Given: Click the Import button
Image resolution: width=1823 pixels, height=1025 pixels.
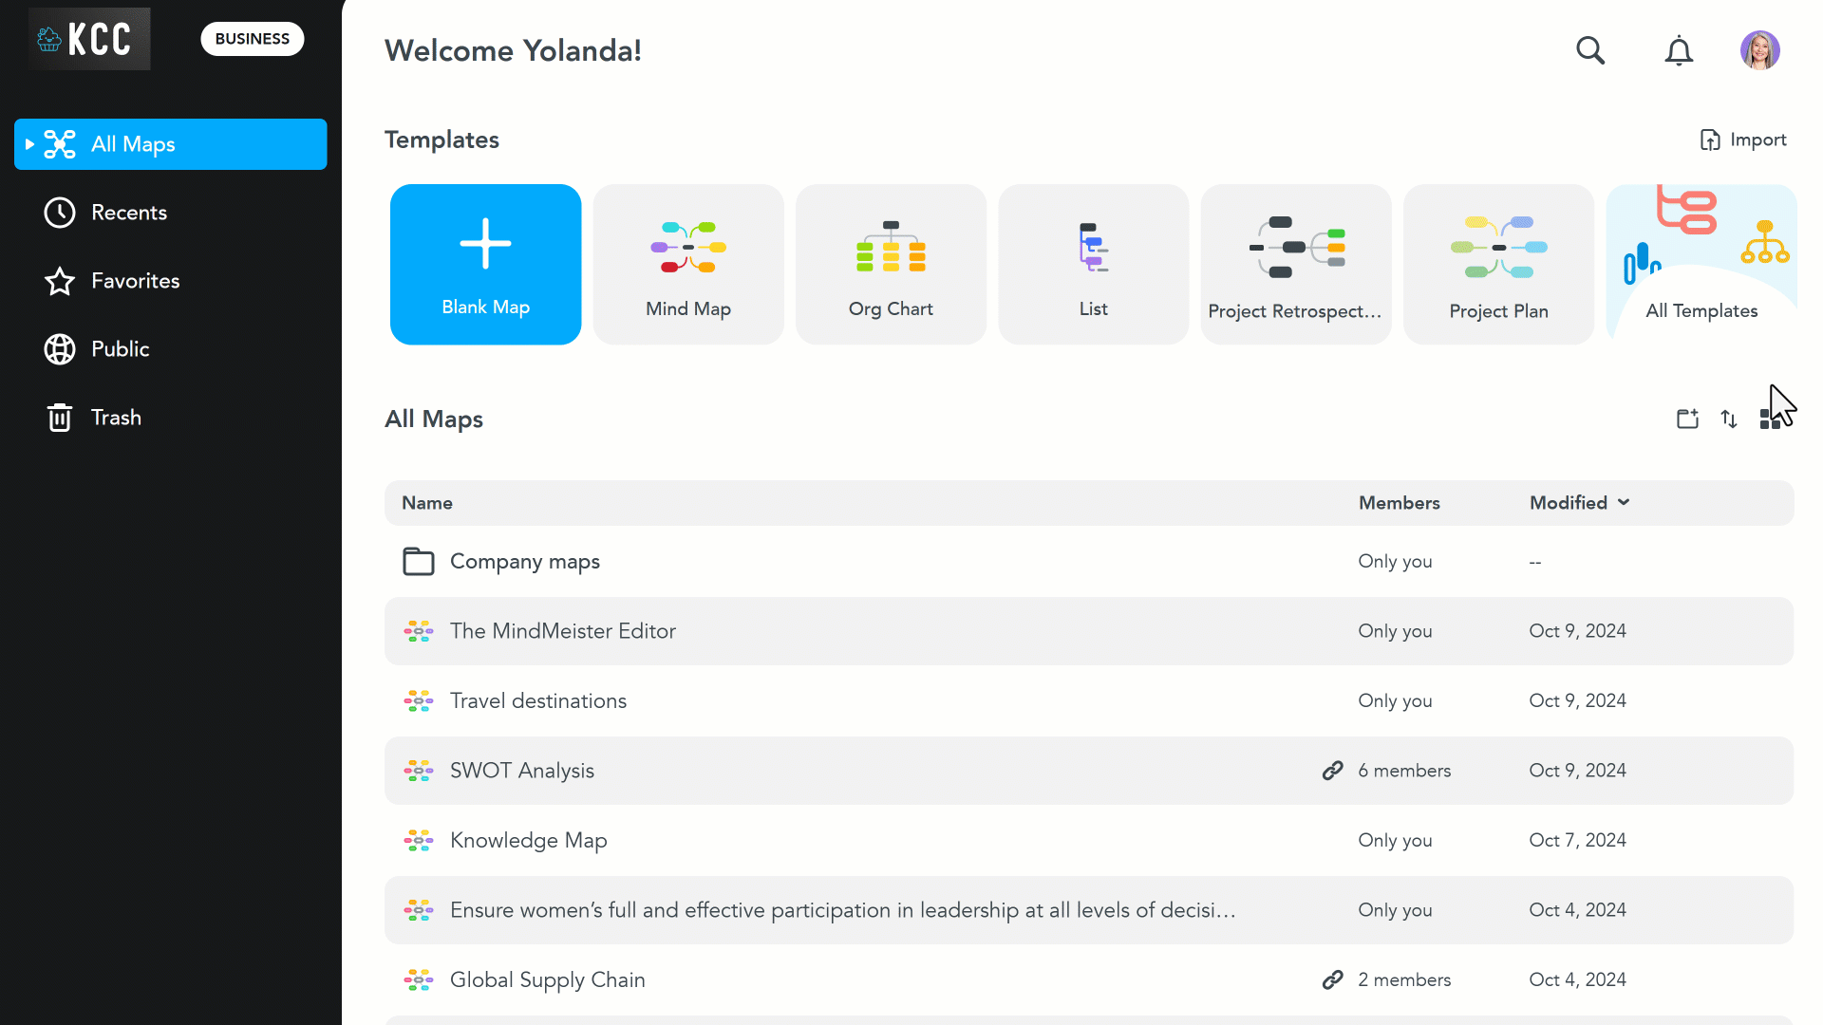Looking at the screenshot, I should point(1743,140).
